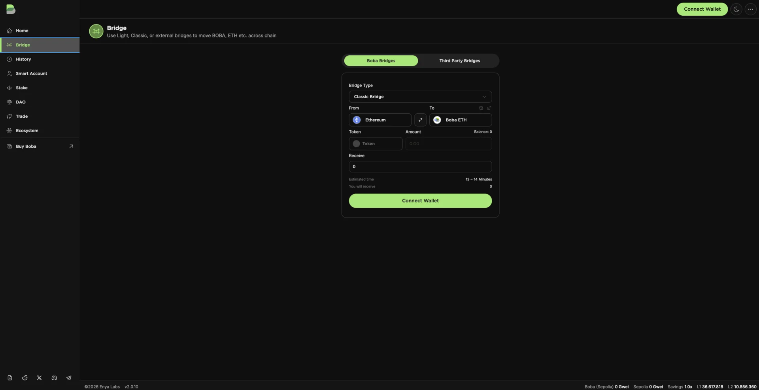Expand the Classic Bridge type dropdown
The width and height of the screenshot is (759, 390).
point(420,97)
